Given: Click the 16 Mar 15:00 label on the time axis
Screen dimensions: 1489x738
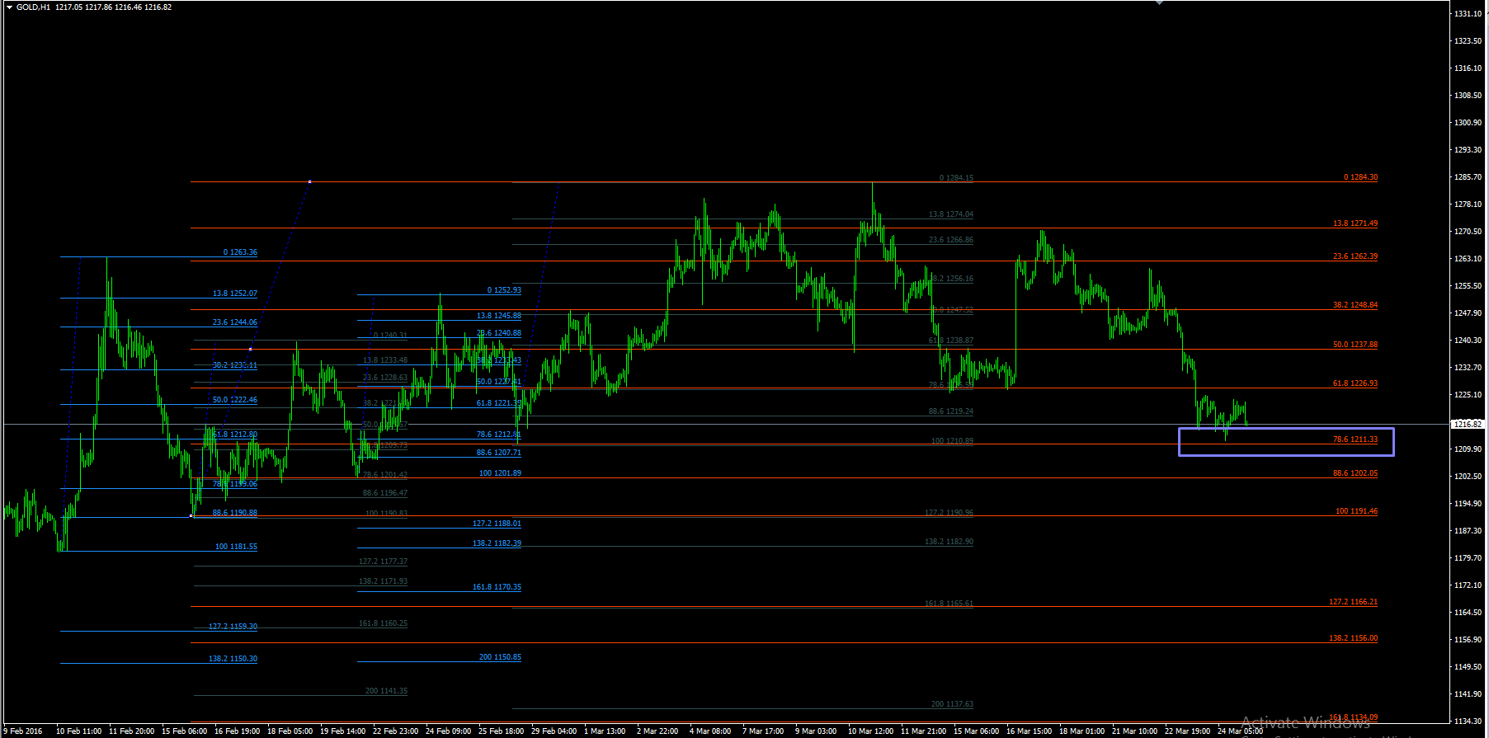Looking at the screenshot, I should tap(1030, 731).
